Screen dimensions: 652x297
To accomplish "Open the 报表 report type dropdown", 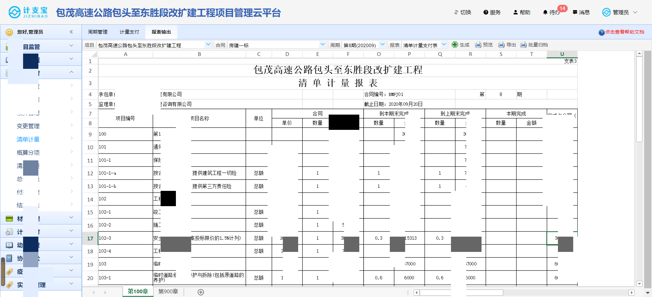I will pyautogui.click(x=444, y=44).
